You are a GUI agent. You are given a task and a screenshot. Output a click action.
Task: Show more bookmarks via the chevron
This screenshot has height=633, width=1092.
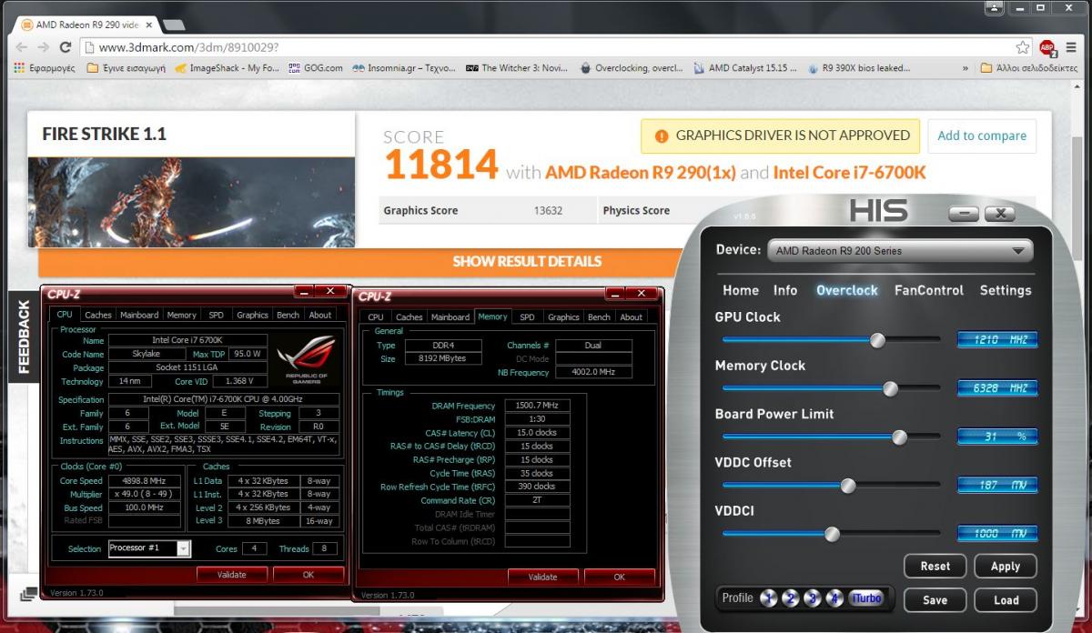(x=966, y=68)
